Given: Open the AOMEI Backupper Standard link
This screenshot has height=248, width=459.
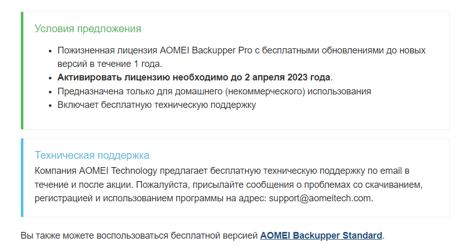Looking at the screenshot, I should [x=321, y=236].
